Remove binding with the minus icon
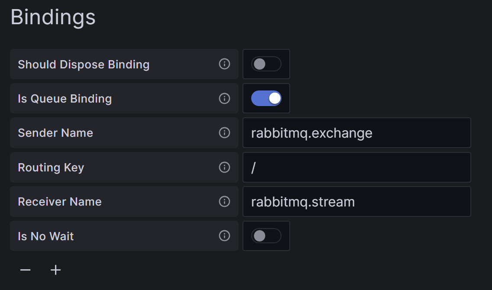This screenshot has width=492, height=290. (x=26, y=270)
